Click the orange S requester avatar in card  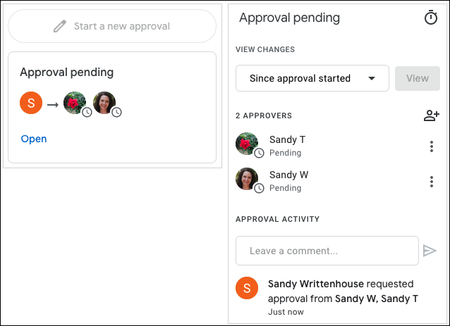coord(31,103)
